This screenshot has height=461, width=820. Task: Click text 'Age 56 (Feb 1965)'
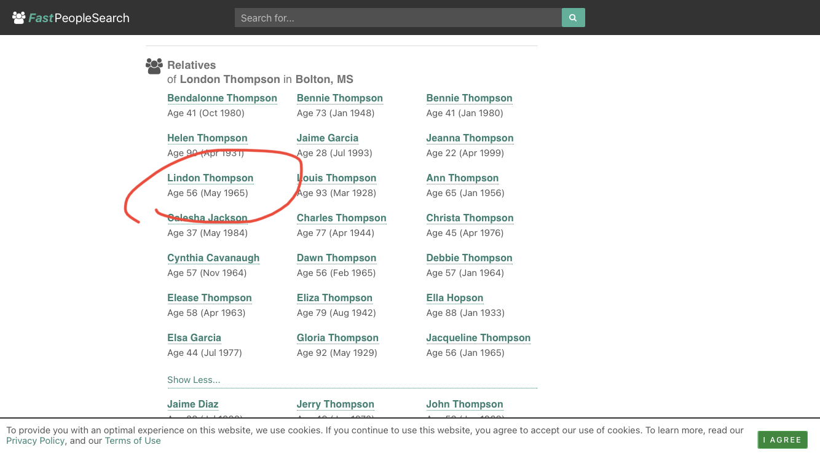[x=336, y=273]
